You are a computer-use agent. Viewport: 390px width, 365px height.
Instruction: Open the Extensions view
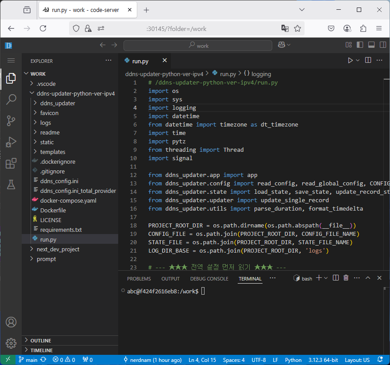11,163
